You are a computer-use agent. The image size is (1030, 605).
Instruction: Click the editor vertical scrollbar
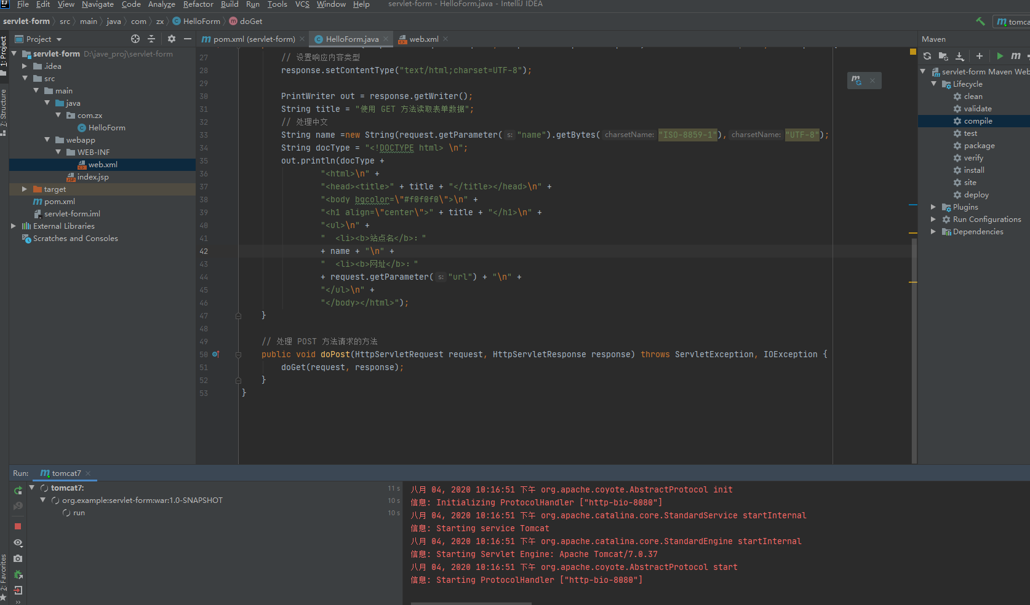(x=914, y=350)
